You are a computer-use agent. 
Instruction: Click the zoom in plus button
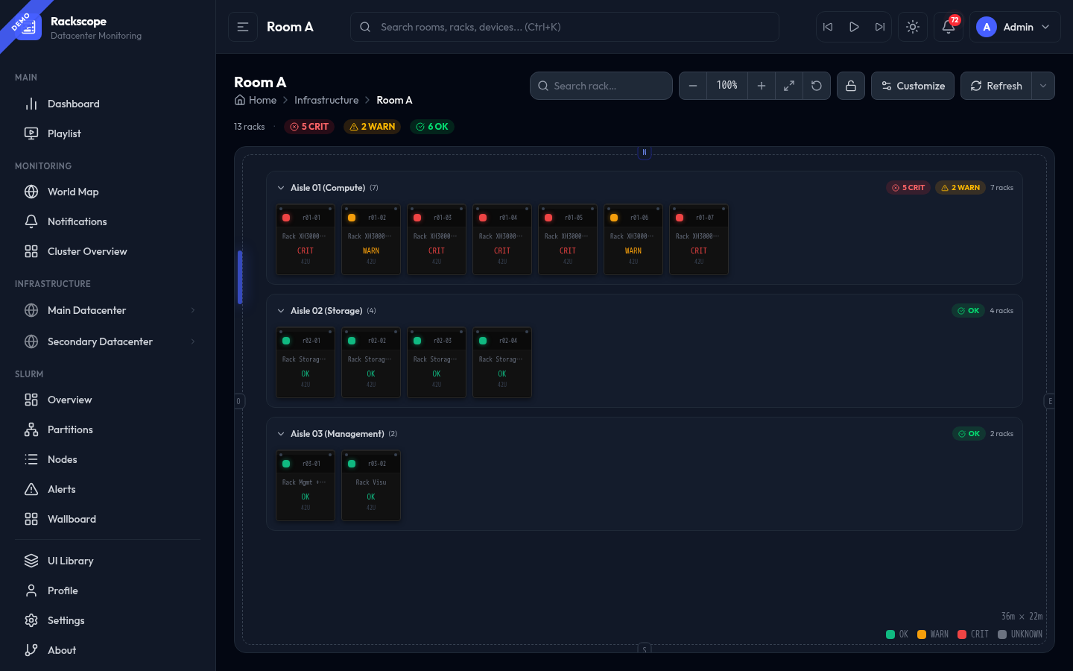(x=762, y=86)
